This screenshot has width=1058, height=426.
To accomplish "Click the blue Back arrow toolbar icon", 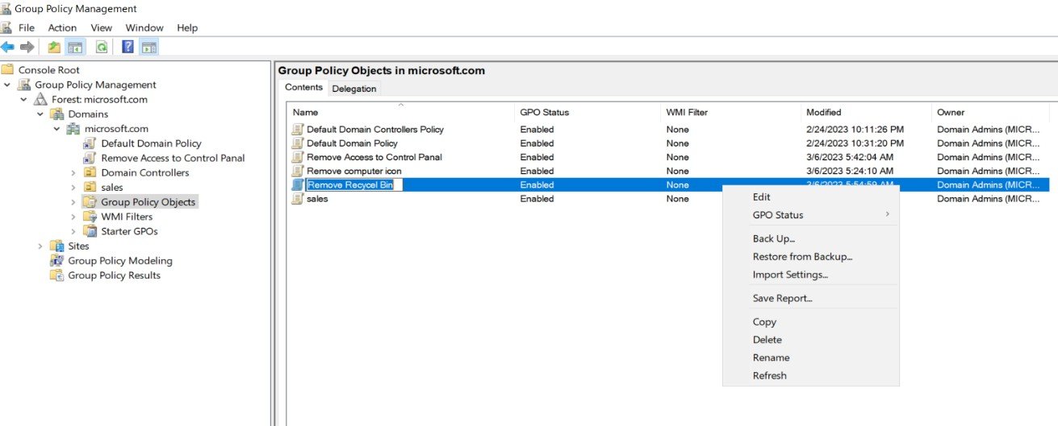I will point(8,47).
